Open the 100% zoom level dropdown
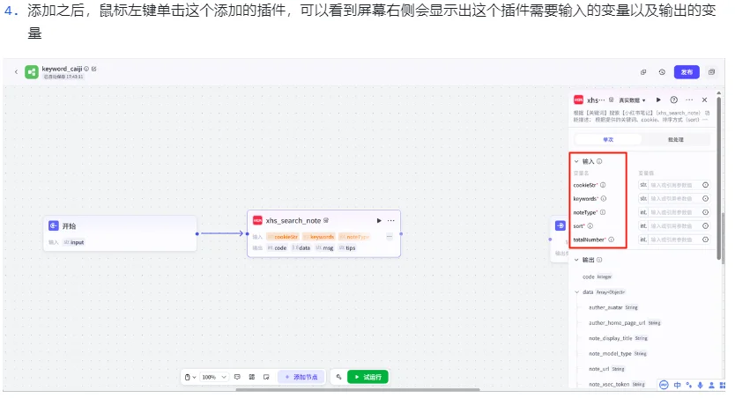735x398 pixels. pyautogui.click(x=214, y=377)
